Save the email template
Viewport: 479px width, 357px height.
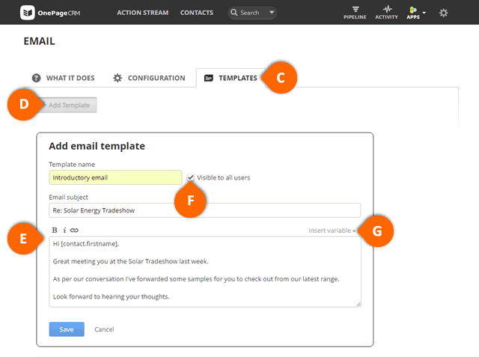point(67,329)
